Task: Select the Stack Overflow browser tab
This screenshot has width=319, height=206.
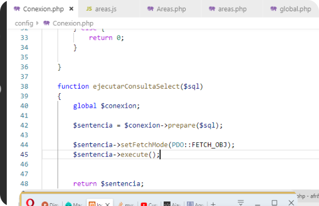Action: click(x=126, y=204)
